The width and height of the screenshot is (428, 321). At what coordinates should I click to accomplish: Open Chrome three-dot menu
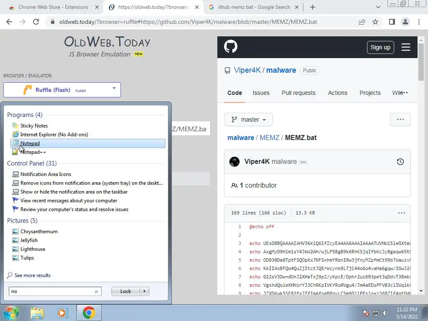click(419, 22)
